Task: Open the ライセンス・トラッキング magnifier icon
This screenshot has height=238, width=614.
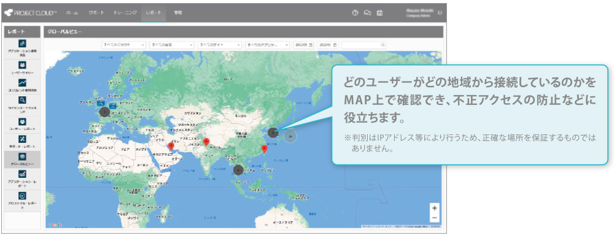Action: point(22,100)
